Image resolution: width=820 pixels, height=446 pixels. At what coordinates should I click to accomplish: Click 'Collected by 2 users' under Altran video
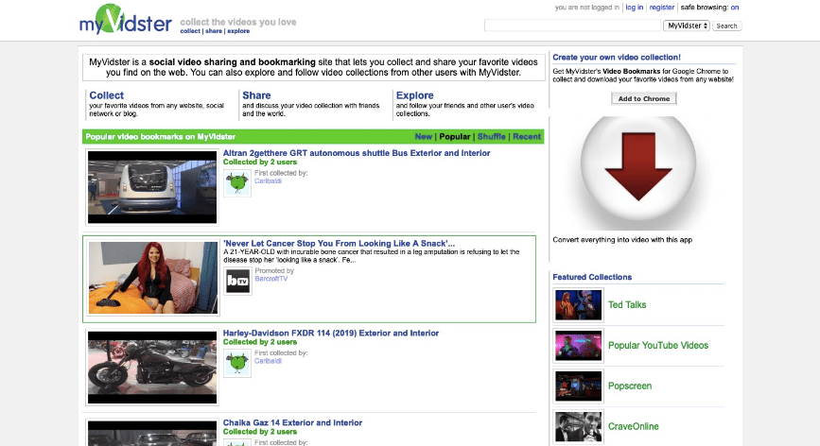pyautogui.click(x=260, y=162)
